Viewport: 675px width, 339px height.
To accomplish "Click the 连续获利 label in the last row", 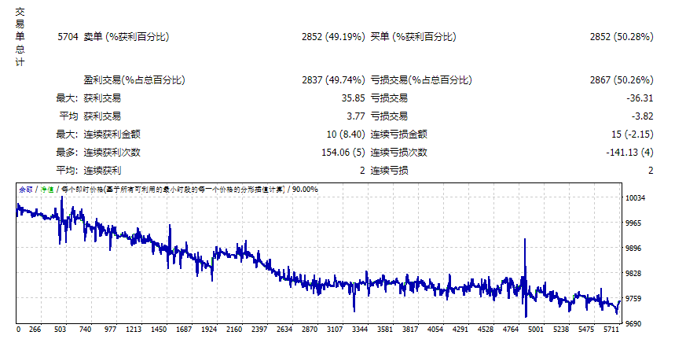I will [x=102, y=171].
